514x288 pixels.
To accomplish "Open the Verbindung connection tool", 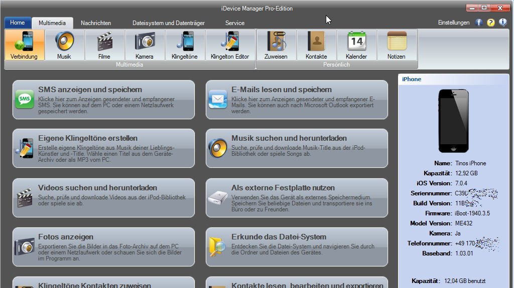I will [24, 45].
